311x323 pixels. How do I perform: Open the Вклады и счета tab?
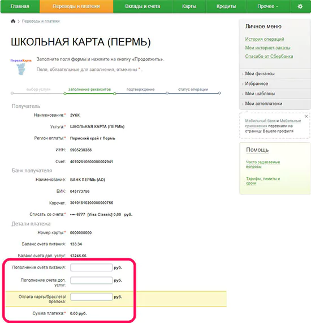(142, 6)
